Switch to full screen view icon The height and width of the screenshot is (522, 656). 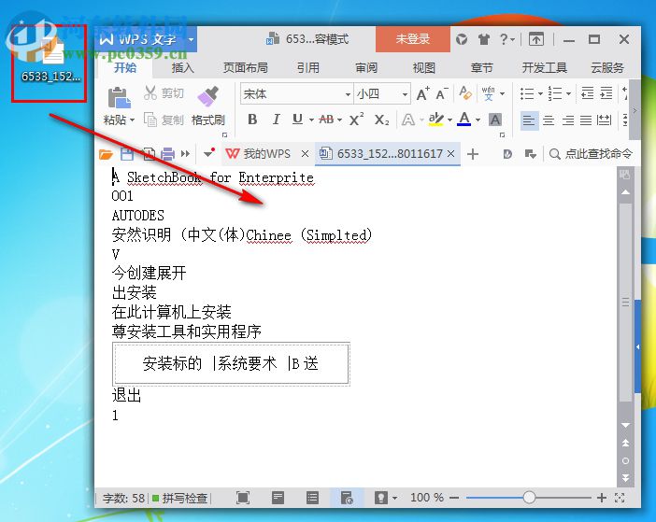pos(243,498)
